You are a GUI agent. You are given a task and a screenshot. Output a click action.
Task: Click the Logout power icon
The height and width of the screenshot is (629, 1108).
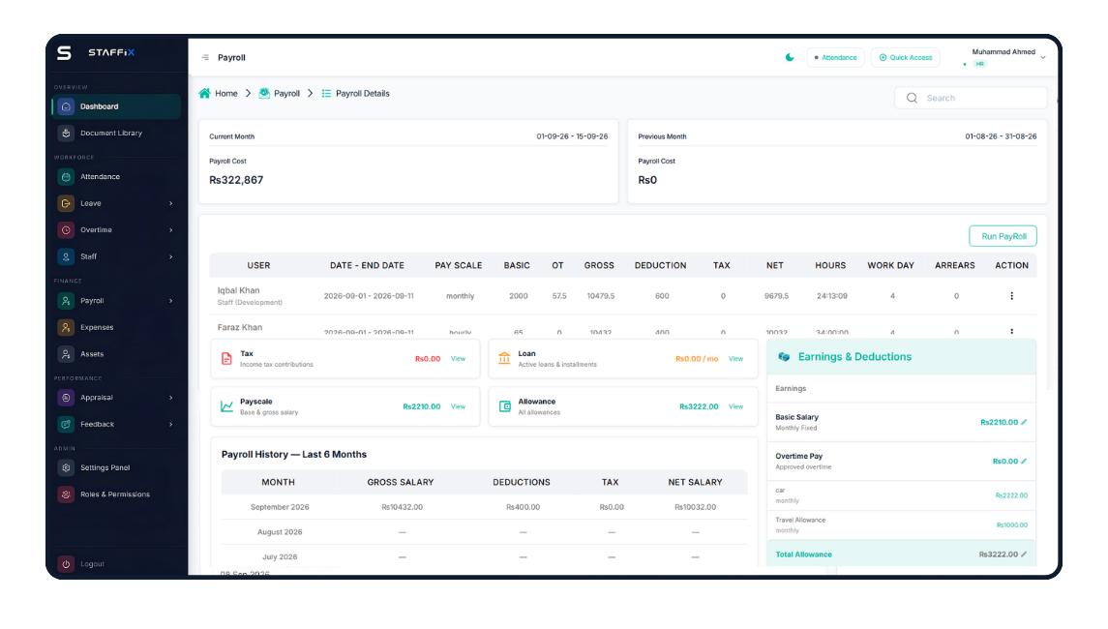[66, 564]
